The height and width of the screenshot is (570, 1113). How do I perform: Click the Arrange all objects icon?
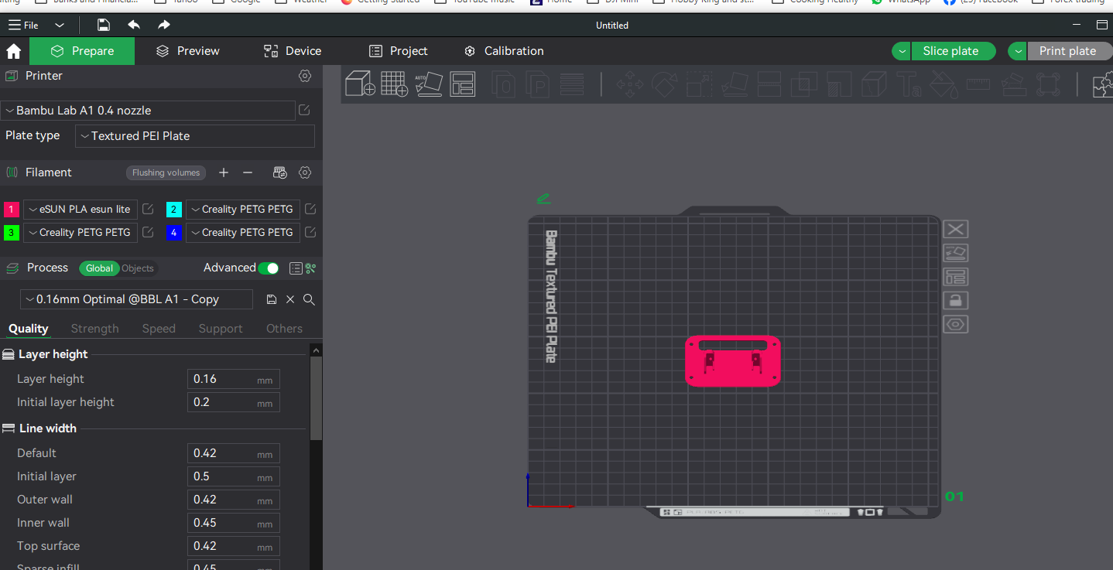[x=463, y=84]
